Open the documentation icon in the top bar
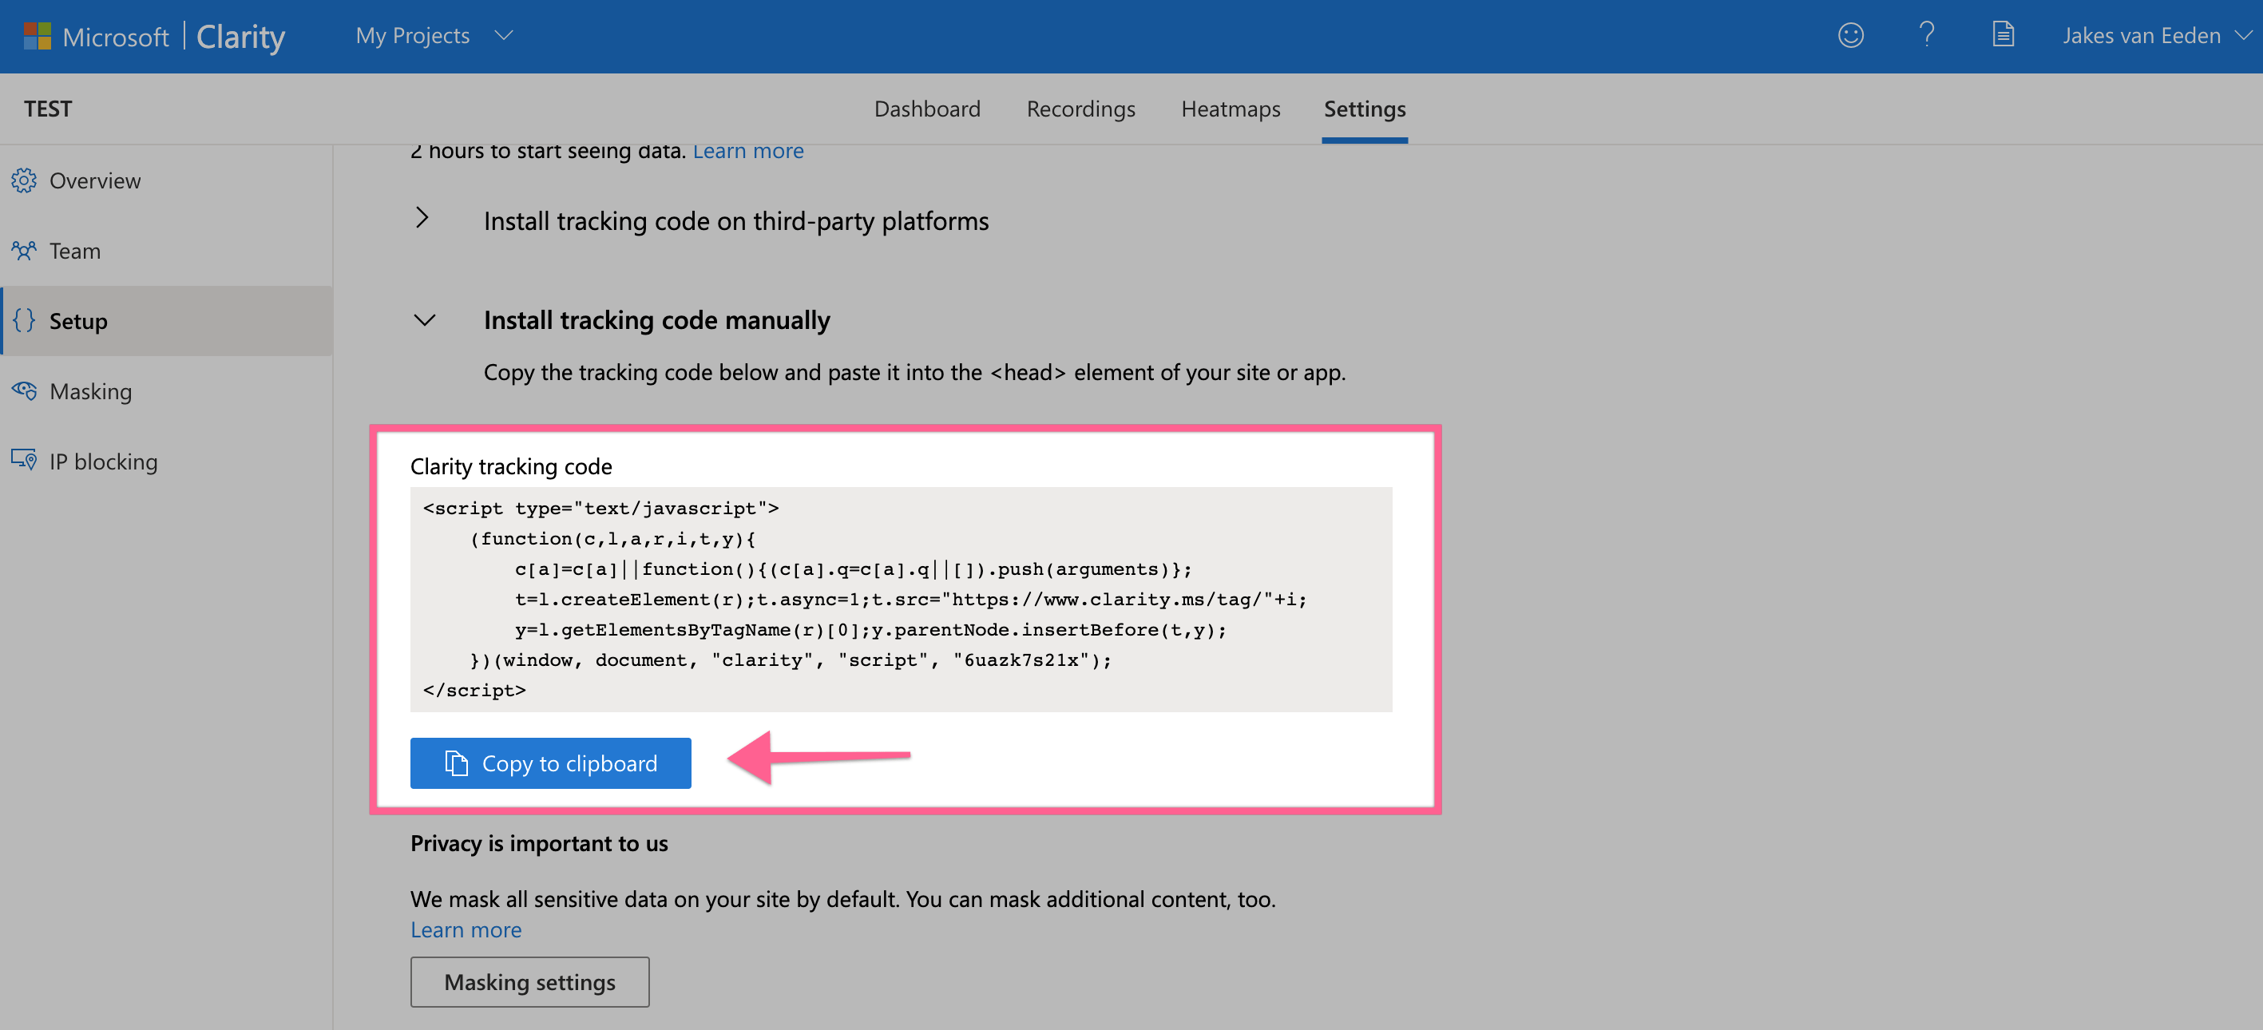 (2003, 35)
